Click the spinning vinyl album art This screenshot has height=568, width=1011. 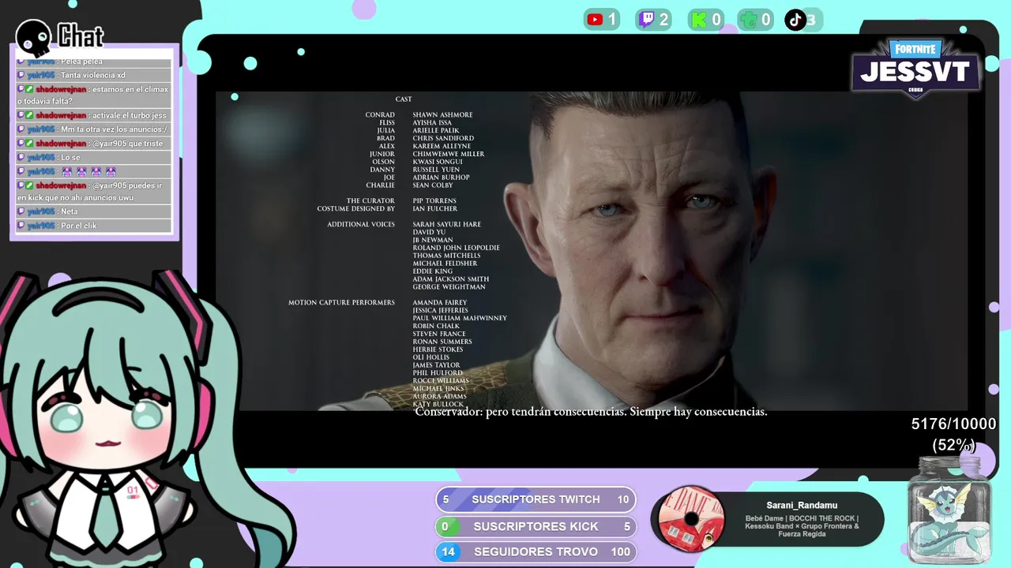click(691, 519)
